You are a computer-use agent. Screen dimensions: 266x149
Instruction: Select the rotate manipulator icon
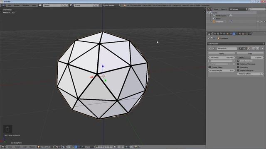(x=79, y=147)
